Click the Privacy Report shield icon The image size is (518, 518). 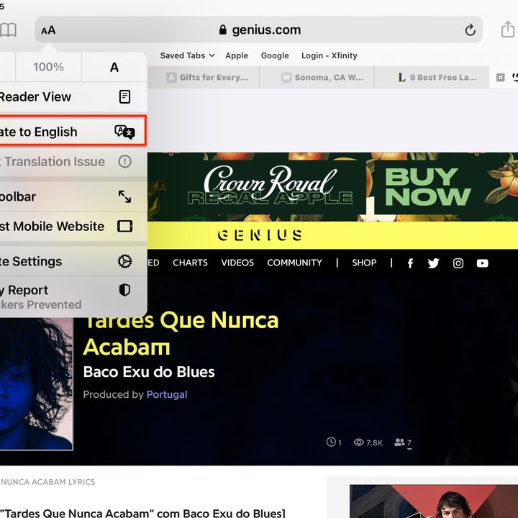[x=124, y=290]
